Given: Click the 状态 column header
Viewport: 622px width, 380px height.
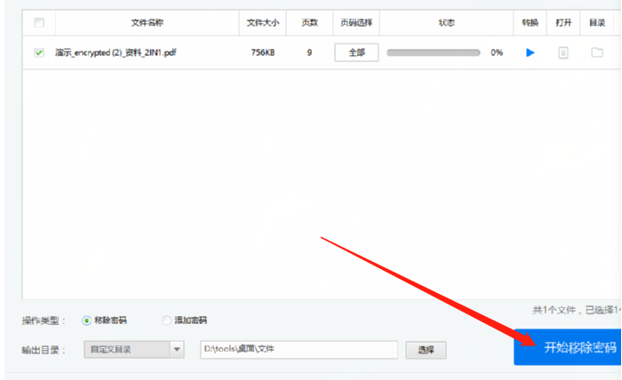Looking at the screenshot, I should 447,22.
